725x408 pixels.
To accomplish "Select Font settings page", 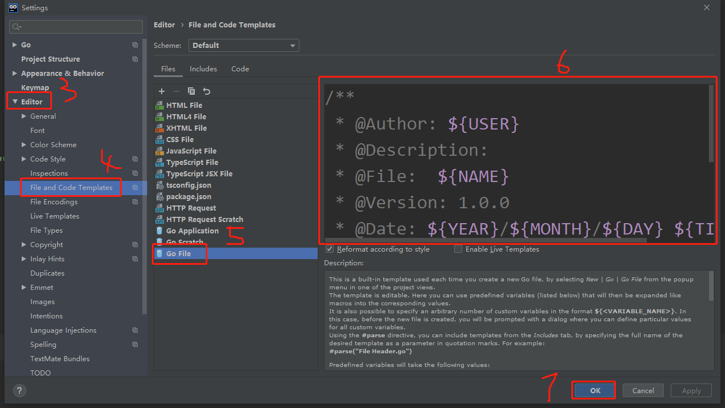I will pos(37,130).
